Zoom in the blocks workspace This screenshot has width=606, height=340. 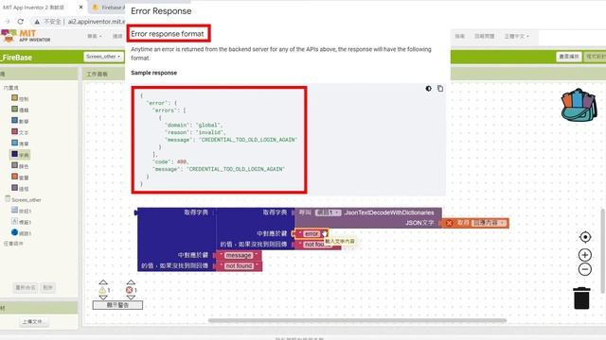tap(585, 255)
